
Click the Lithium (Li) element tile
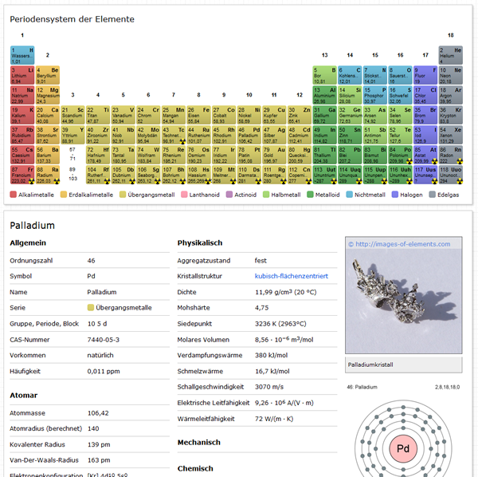coord(22,75)
